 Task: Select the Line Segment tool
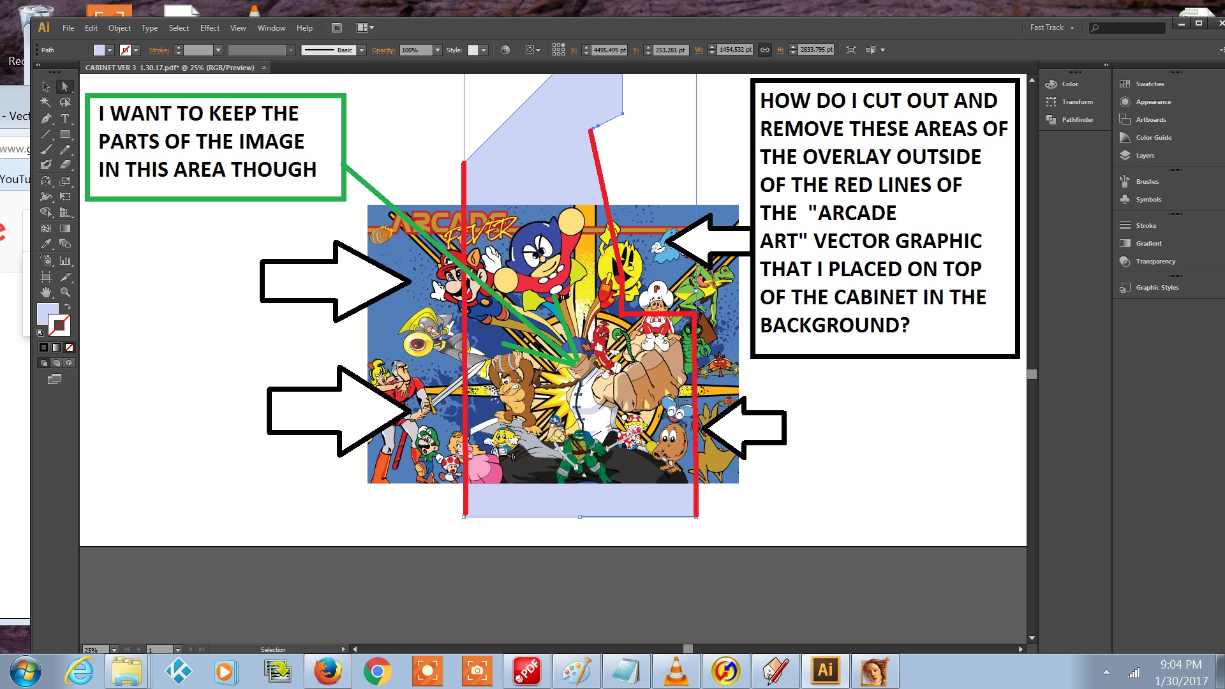[46, 134]
